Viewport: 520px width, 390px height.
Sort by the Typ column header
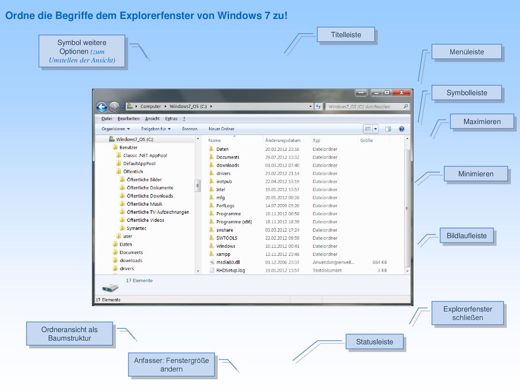[316, 140]
